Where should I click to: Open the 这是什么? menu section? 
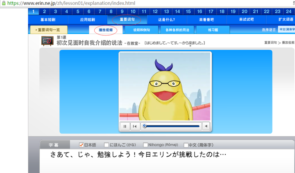167,20
